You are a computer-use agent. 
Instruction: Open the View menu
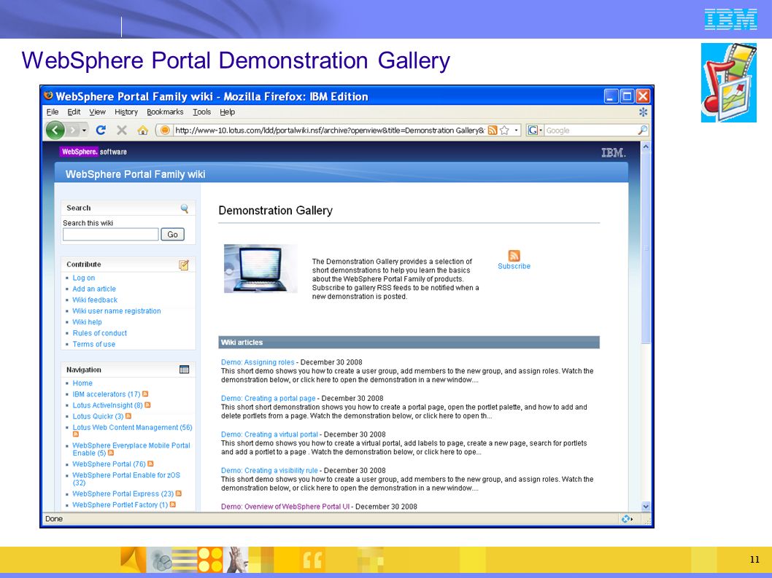[x=97, y=112]
